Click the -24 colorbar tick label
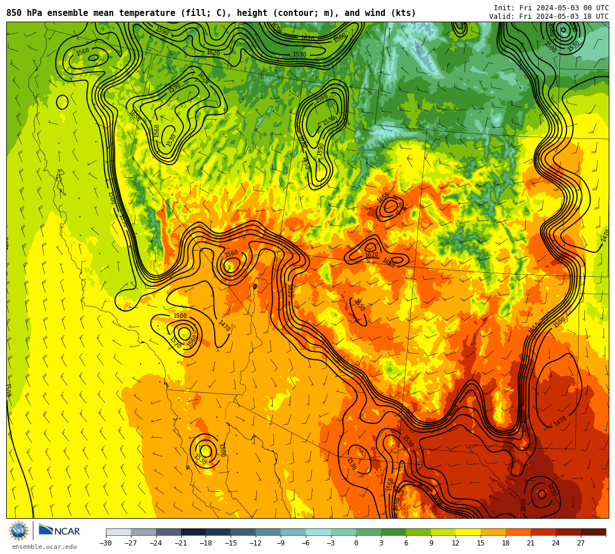The height and width of the screenshot is (554, 615). tap(156, 543)
